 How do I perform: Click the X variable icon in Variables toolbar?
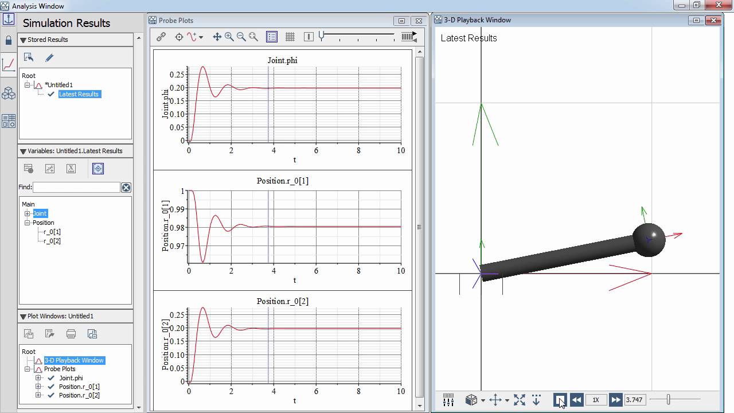[71, 169]
